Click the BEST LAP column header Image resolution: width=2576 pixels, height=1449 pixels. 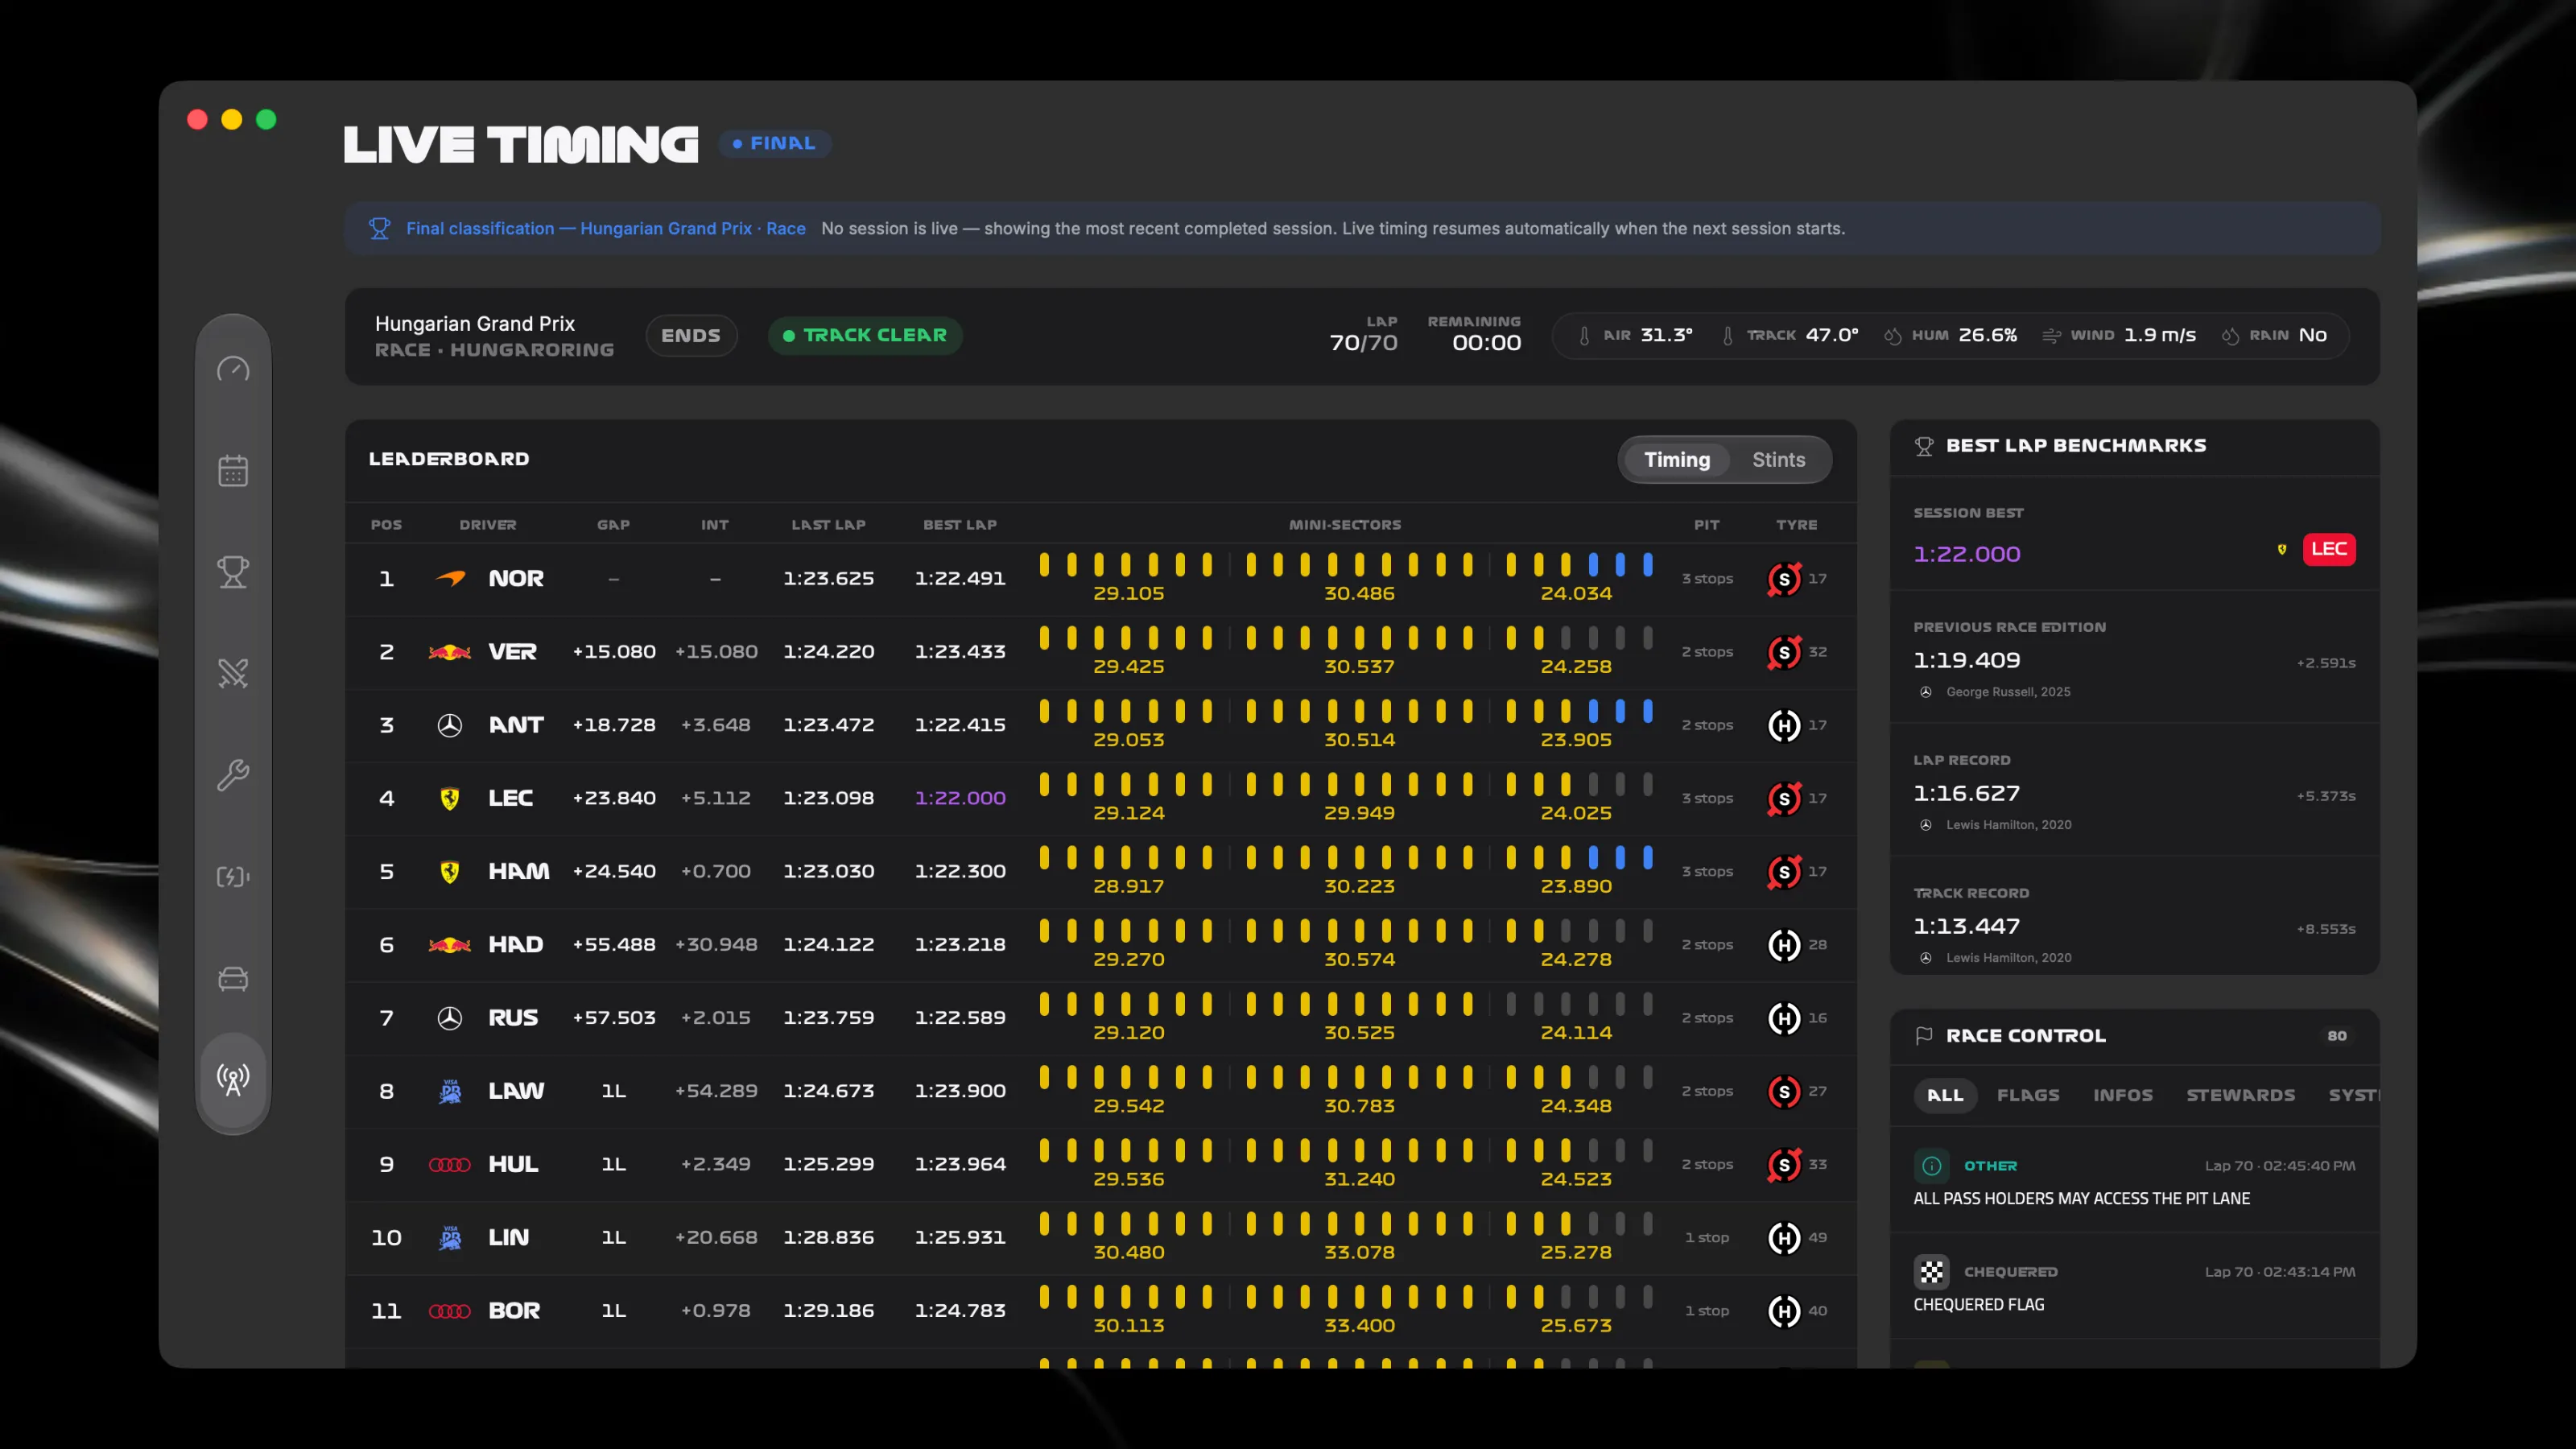tap(960, 525)
